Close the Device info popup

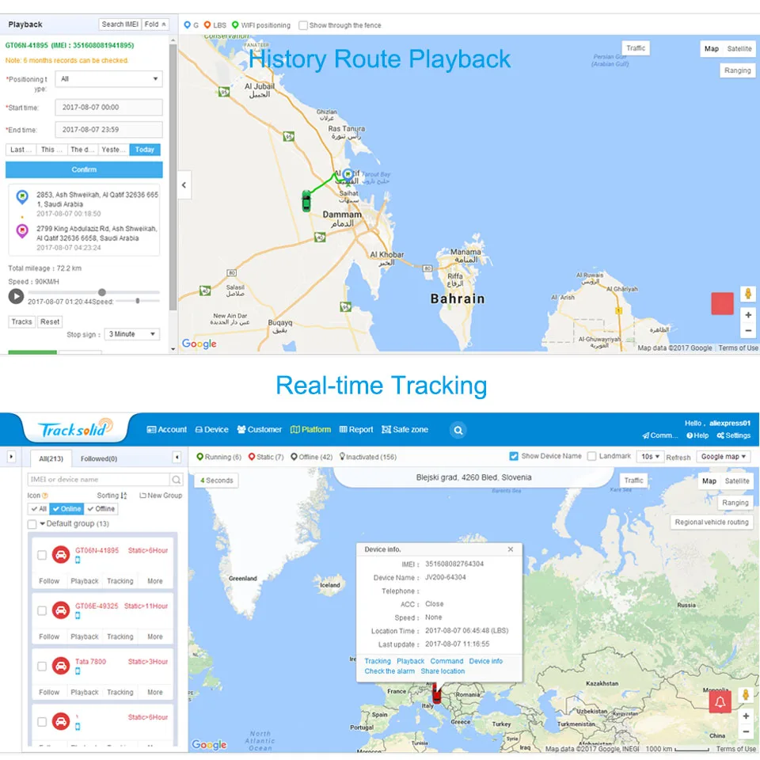(511, 549)
